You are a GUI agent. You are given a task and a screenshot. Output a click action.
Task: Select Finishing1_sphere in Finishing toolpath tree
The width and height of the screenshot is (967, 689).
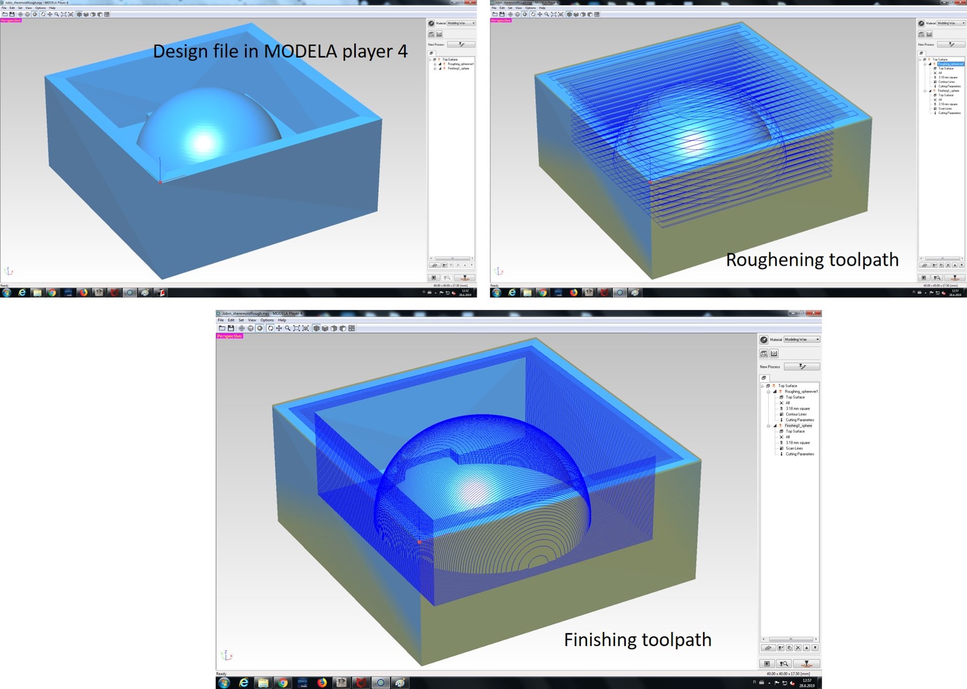pyautogui.click(x=798, y=426)
